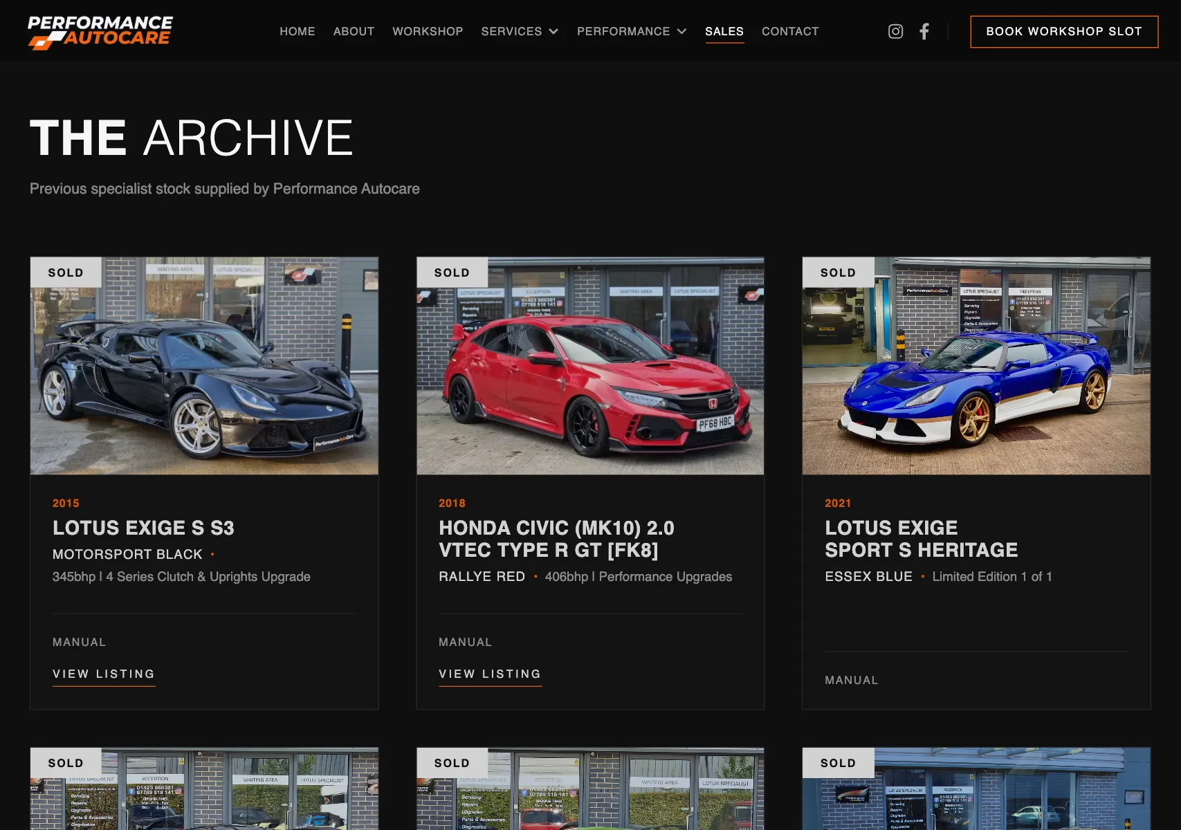1181x830 pixels.
Task: Click the Lotus Exige Sport S Heritage title
Action: point(922,539)
